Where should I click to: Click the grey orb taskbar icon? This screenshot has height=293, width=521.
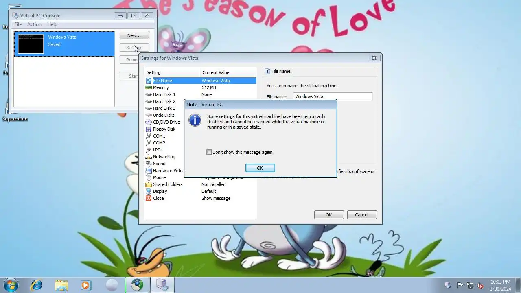click(x=112, y=285)
